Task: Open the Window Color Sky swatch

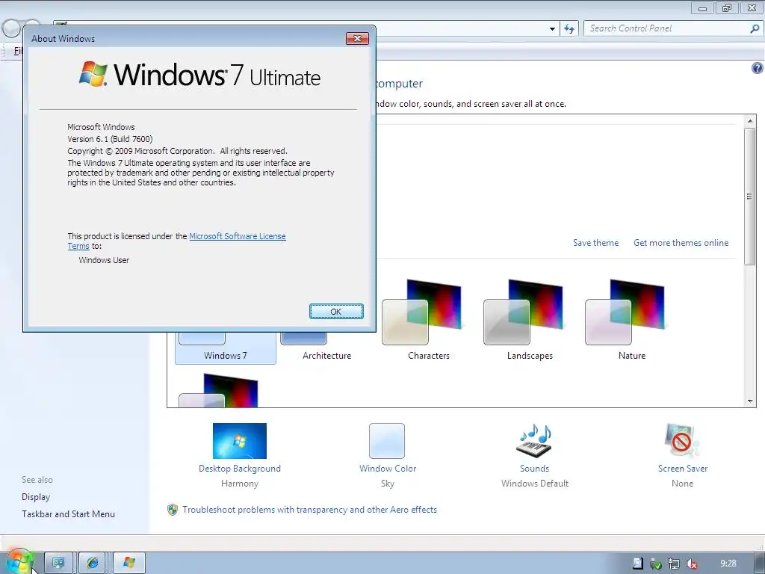Action: click(x=387, y=441)
